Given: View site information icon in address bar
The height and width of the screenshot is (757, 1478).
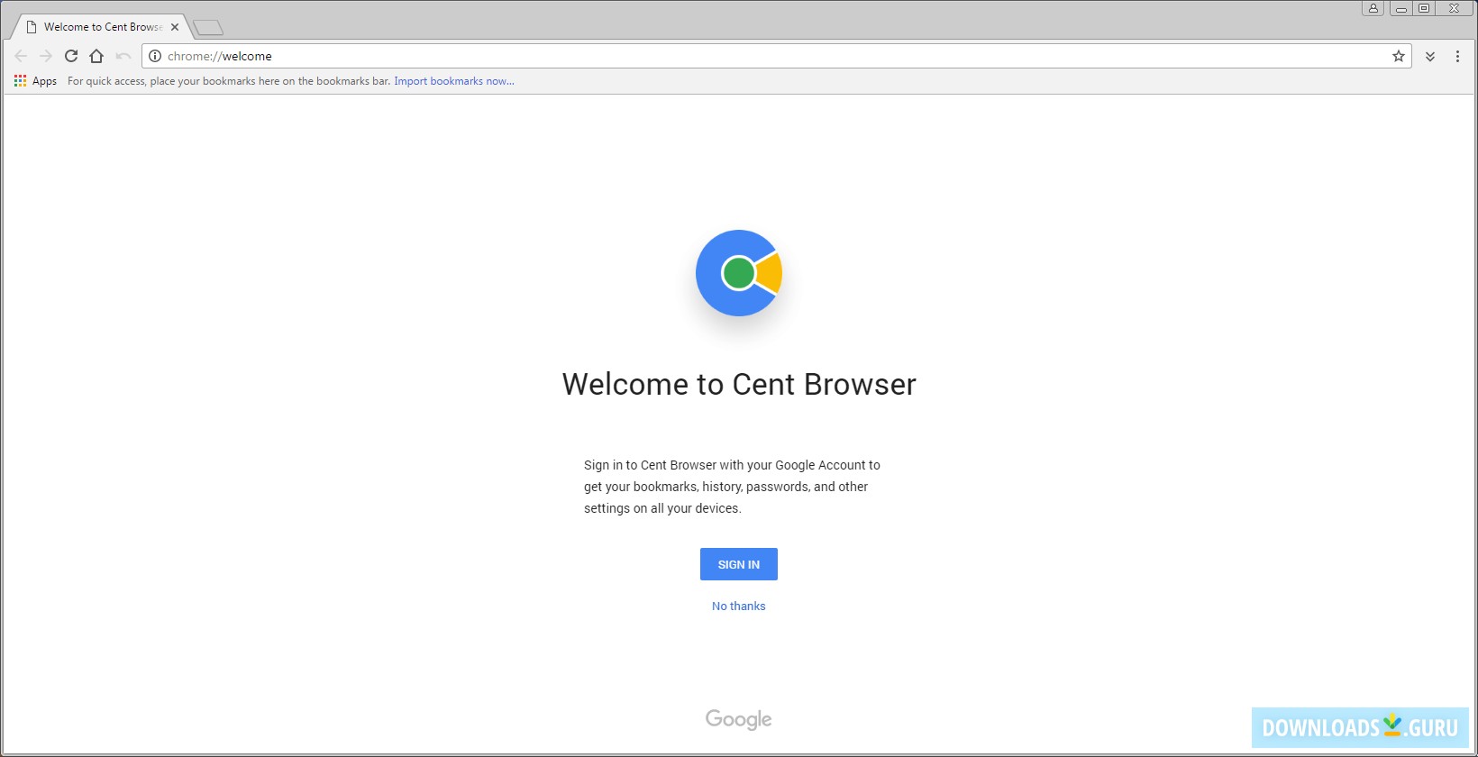Looking at the screenshot, I should point(155,56).
